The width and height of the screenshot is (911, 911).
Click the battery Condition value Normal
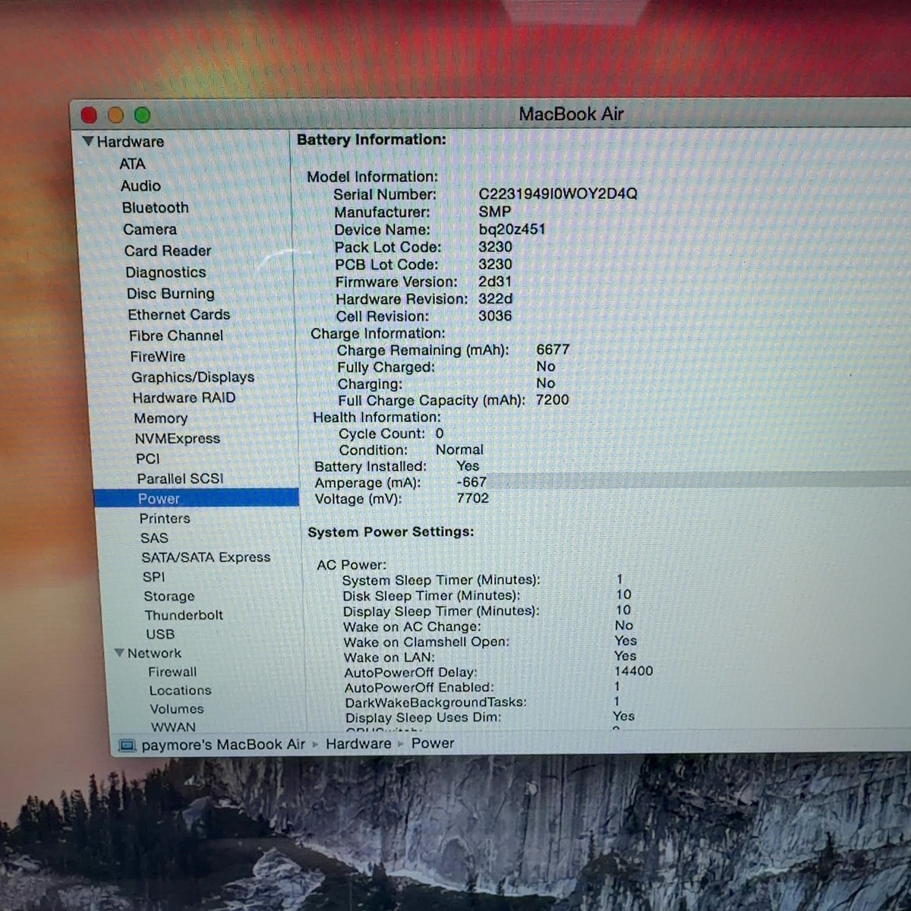pyautogui.click(x=459, y=450)
